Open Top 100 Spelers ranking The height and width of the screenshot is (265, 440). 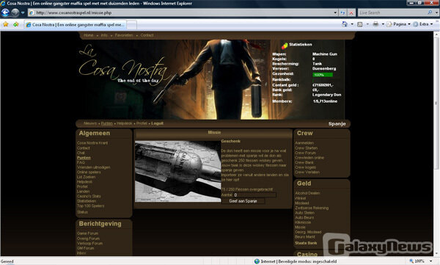pos(91,206)
